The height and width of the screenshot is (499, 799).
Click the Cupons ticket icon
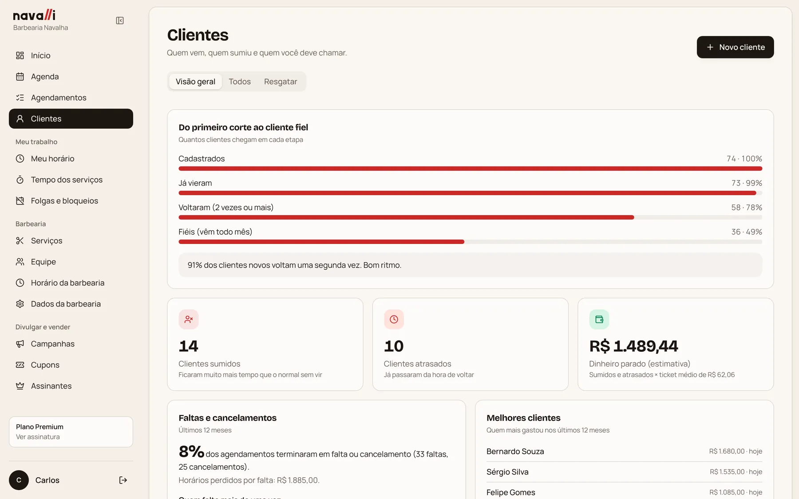[x=20, y=365]
